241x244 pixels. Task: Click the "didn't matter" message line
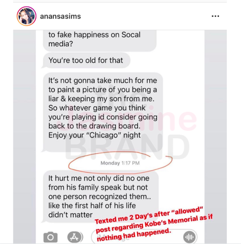pos(71,215)
